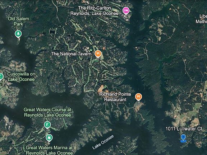The height and width of the screenshot is (155, 207).
Task: Click the Richland Pointe Restaurant orange pin
Action: pyautogui.click(x=138, y=97)
